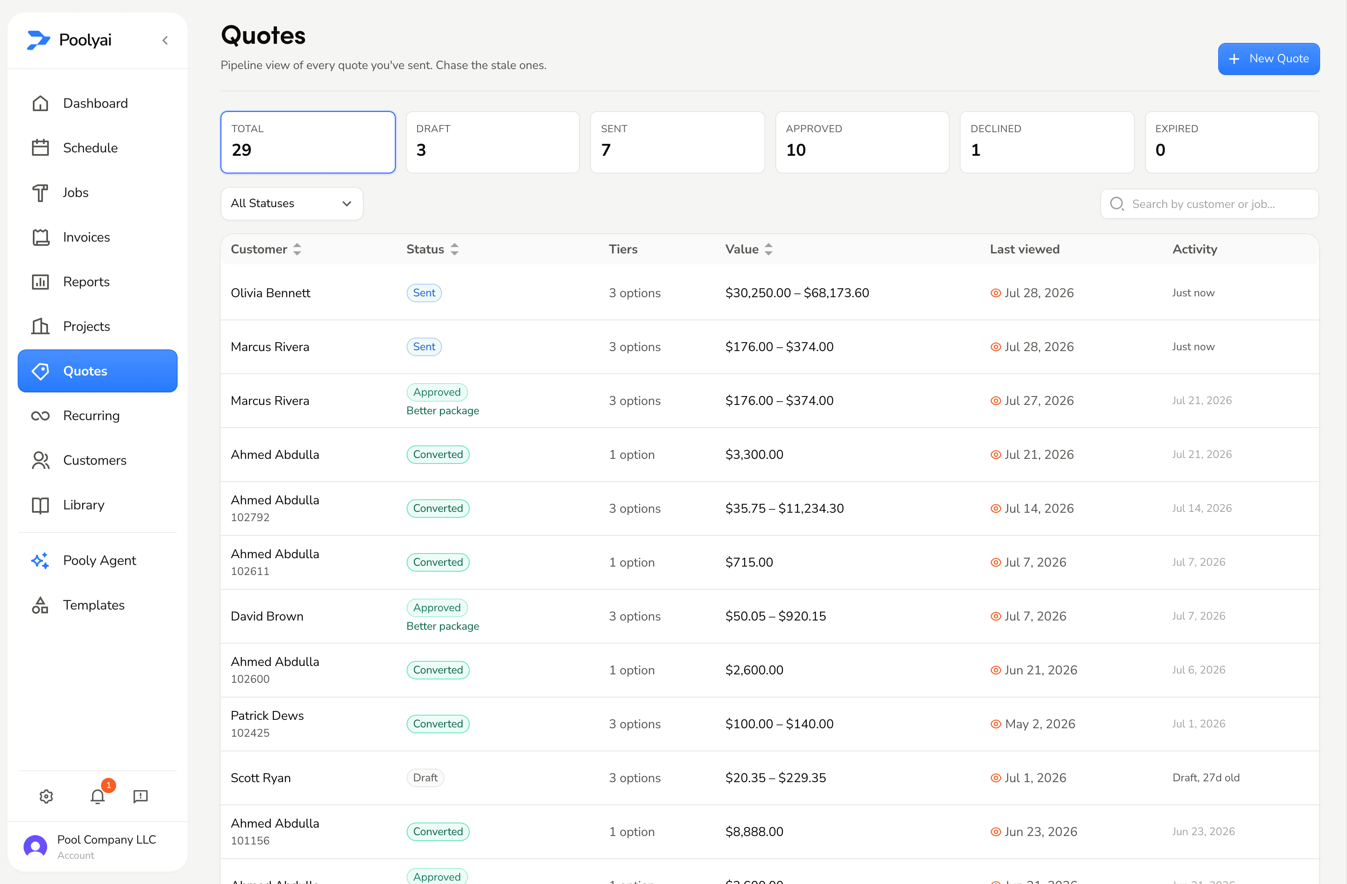Filter by the EXPIRED 0 card

pyautogui.click(x=1232, y=142)
